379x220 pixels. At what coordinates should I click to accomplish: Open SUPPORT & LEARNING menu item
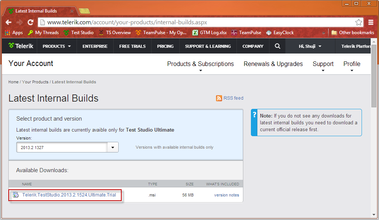[208, 46]
